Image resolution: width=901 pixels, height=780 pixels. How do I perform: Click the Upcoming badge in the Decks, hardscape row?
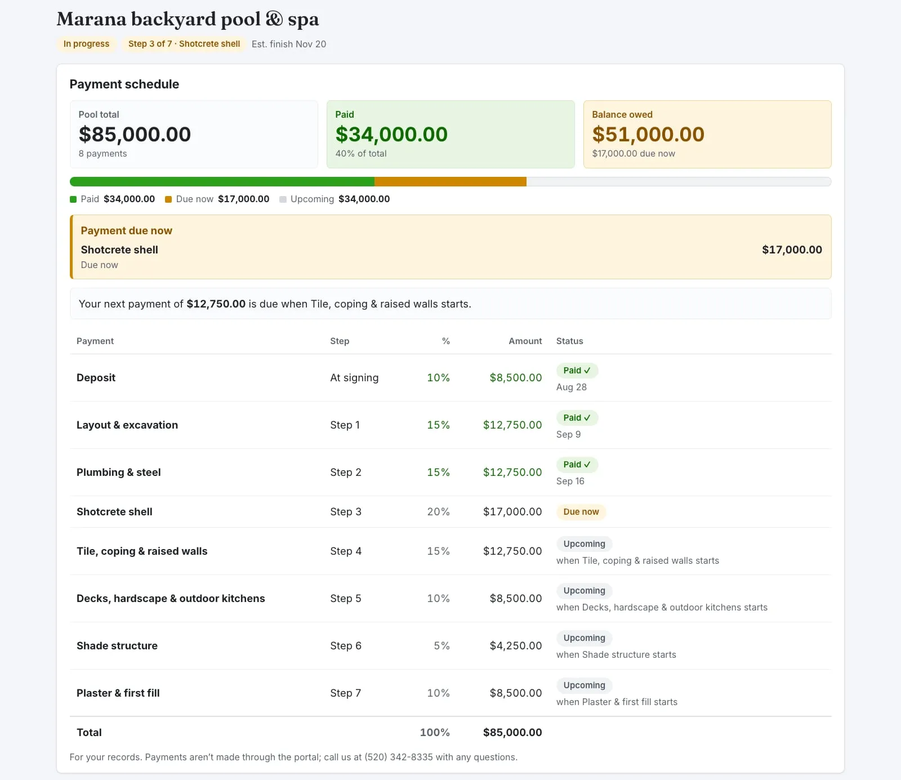tap(585, 591)
